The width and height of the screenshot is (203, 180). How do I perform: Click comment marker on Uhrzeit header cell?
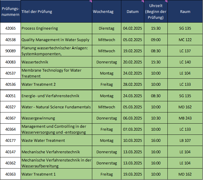click(x=166, y=1)
